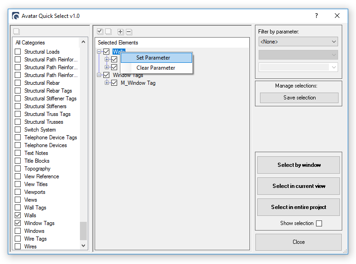Close the Avatar Quick Select dialog with X

click(337, 16)
